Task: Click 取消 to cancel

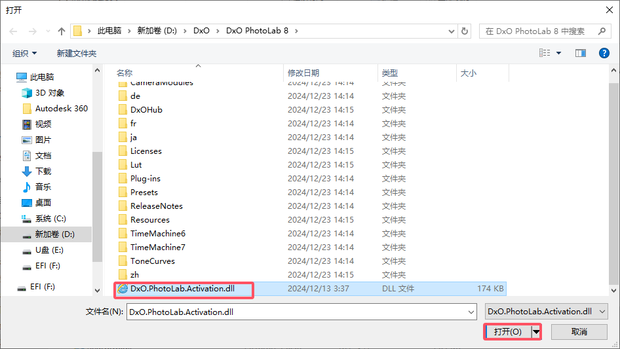Action: 579,331
